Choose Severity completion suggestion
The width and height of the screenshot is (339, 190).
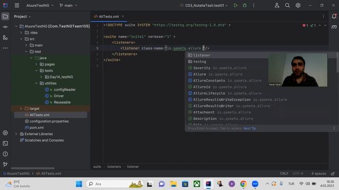(x=227, y=68)
